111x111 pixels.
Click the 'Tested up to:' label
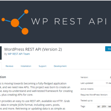click(87, 101)
